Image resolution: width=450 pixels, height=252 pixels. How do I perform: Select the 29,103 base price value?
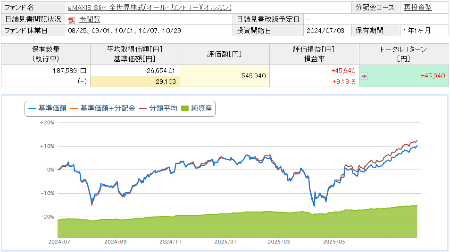[x=166, y=81]
